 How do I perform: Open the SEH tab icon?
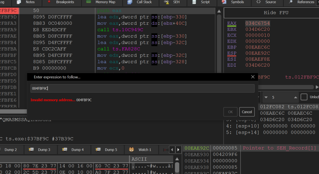click(166, 2)
